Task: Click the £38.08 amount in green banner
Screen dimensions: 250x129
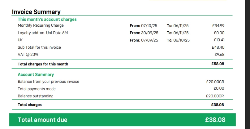Action: [x=215, y=120]
